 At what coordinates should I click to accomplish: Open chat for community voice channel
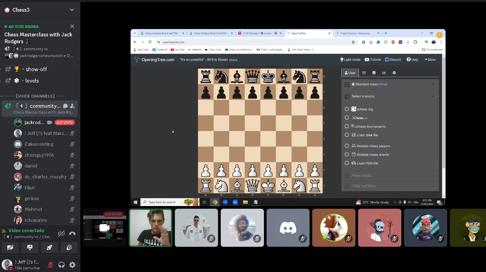point(65,106)
